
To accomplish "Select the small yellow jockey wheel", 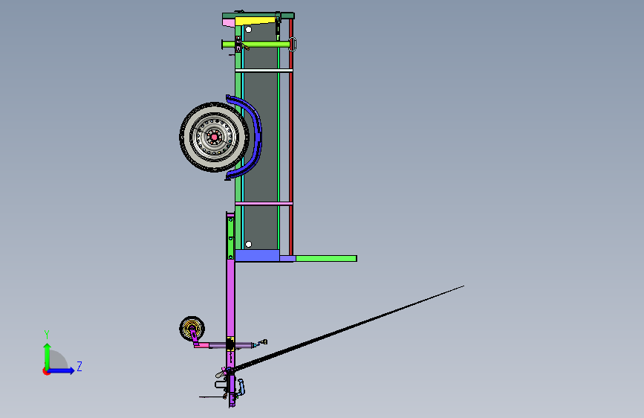I will (x=192, y=328).
